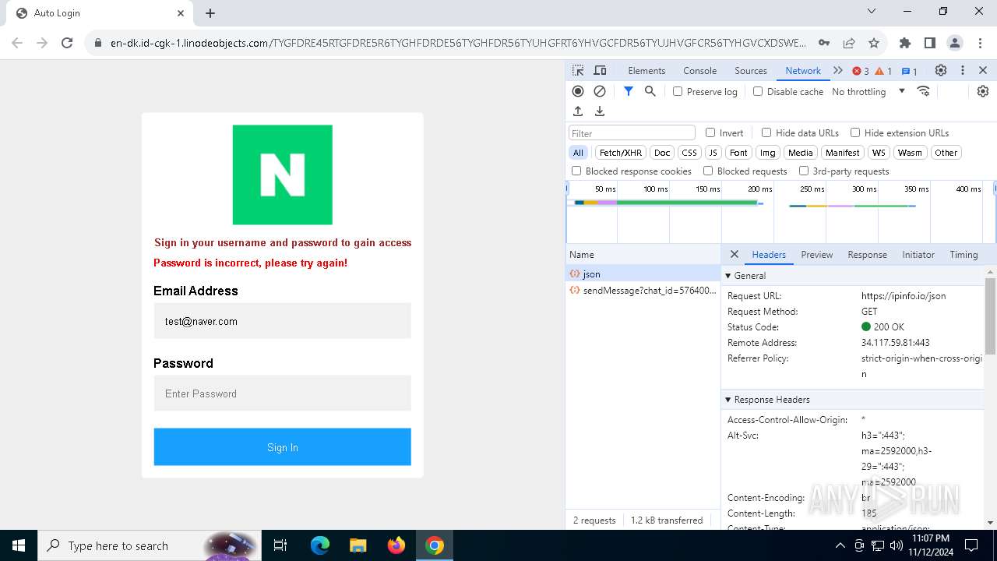Check 3rd-party requests
Screen dimensions: 997x561
tap(804, 171)
